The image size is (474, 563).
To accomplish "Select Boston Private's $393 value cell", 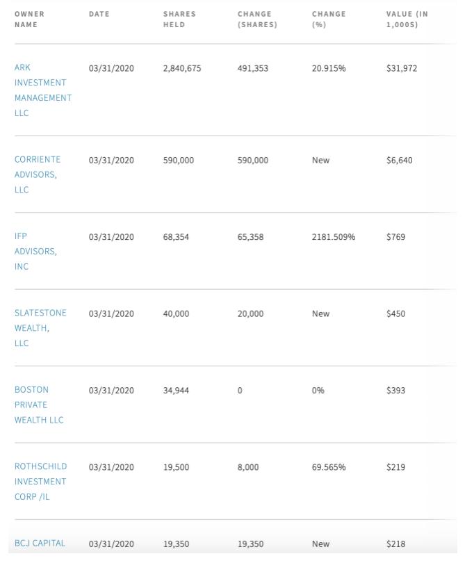I will click(395, 391).
